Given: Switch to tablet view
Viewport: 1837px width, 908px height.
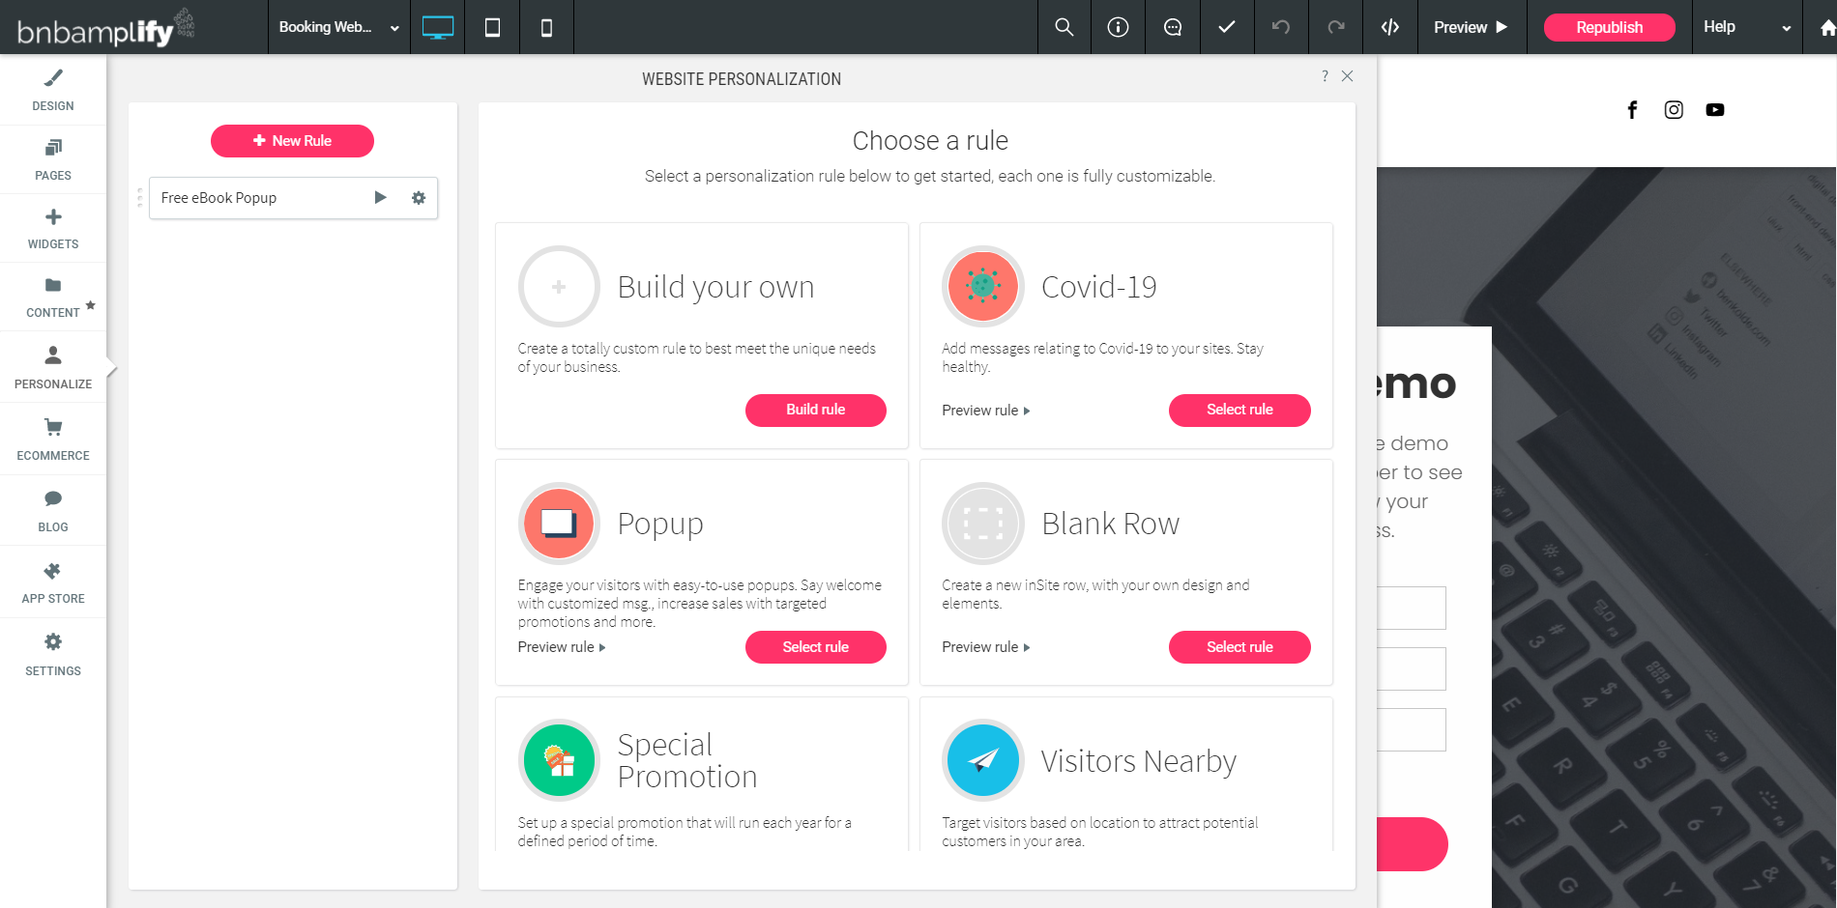Looking at the screenshot, I should point(492,27).
